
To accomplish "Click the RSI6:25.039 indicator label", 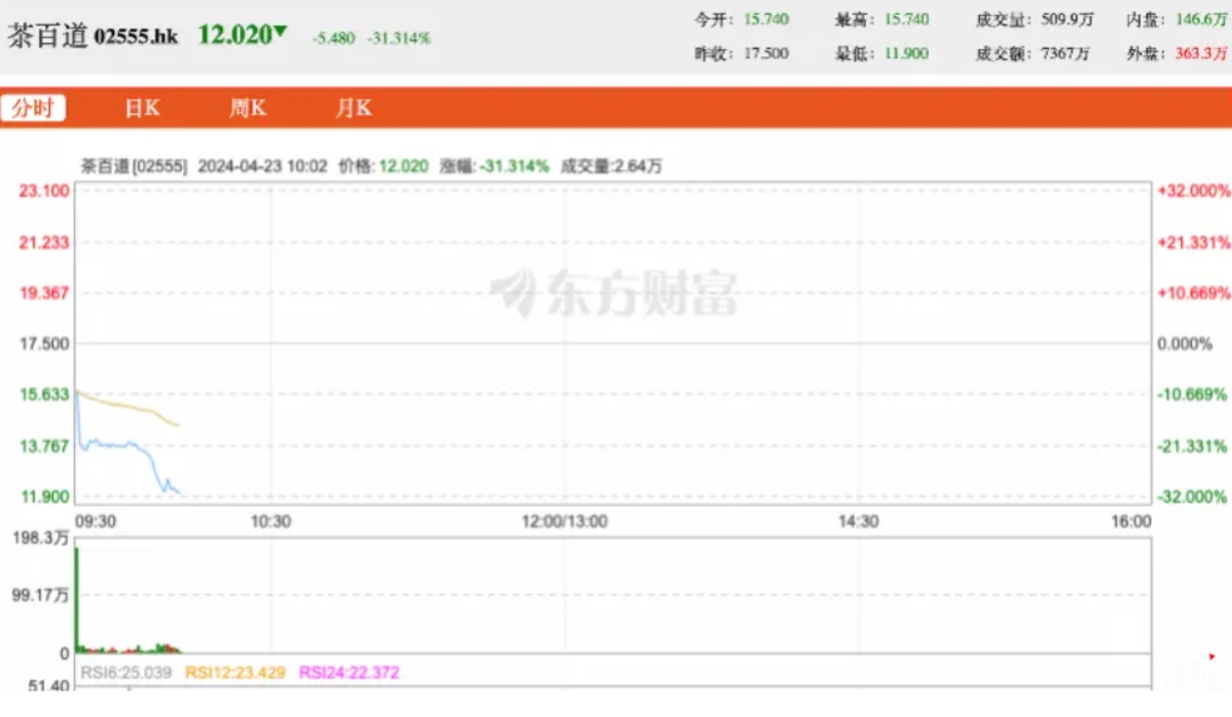I will click(126, 673).
